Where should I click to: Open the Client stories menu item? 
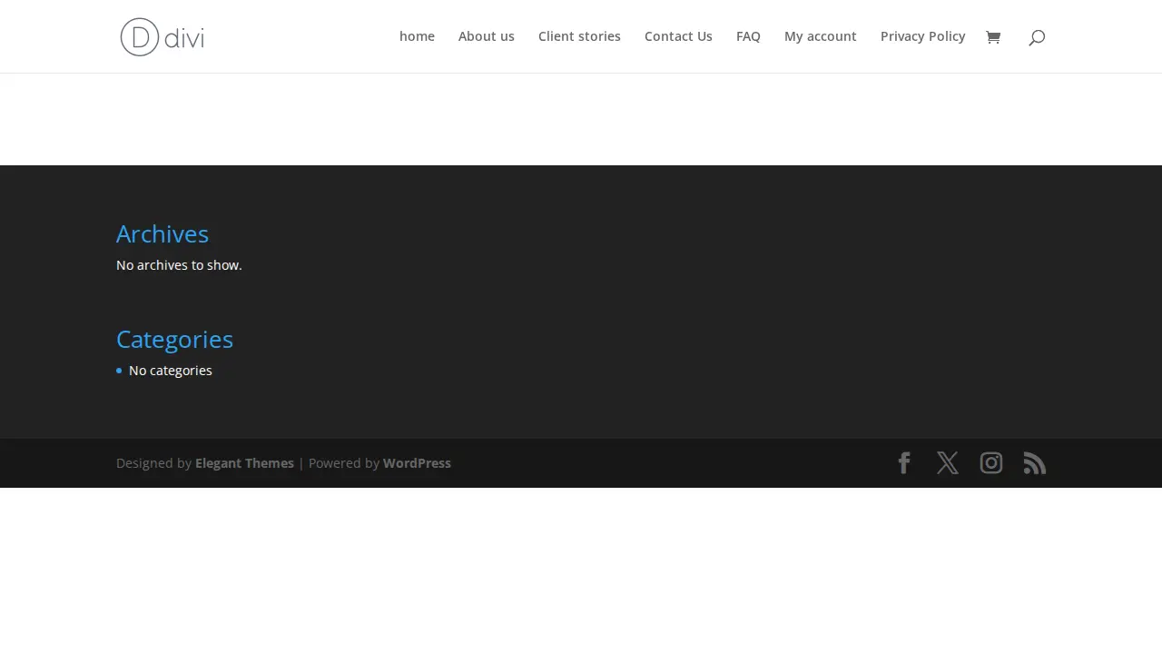tap(579, 36)
